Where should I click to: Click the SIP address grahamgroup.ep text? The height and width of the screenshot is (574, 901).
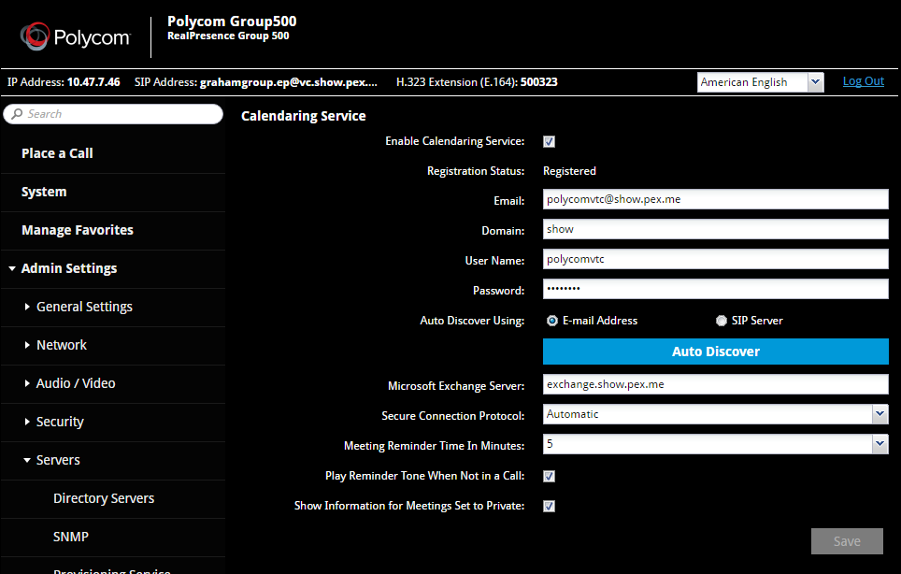[x=289, y=82]
